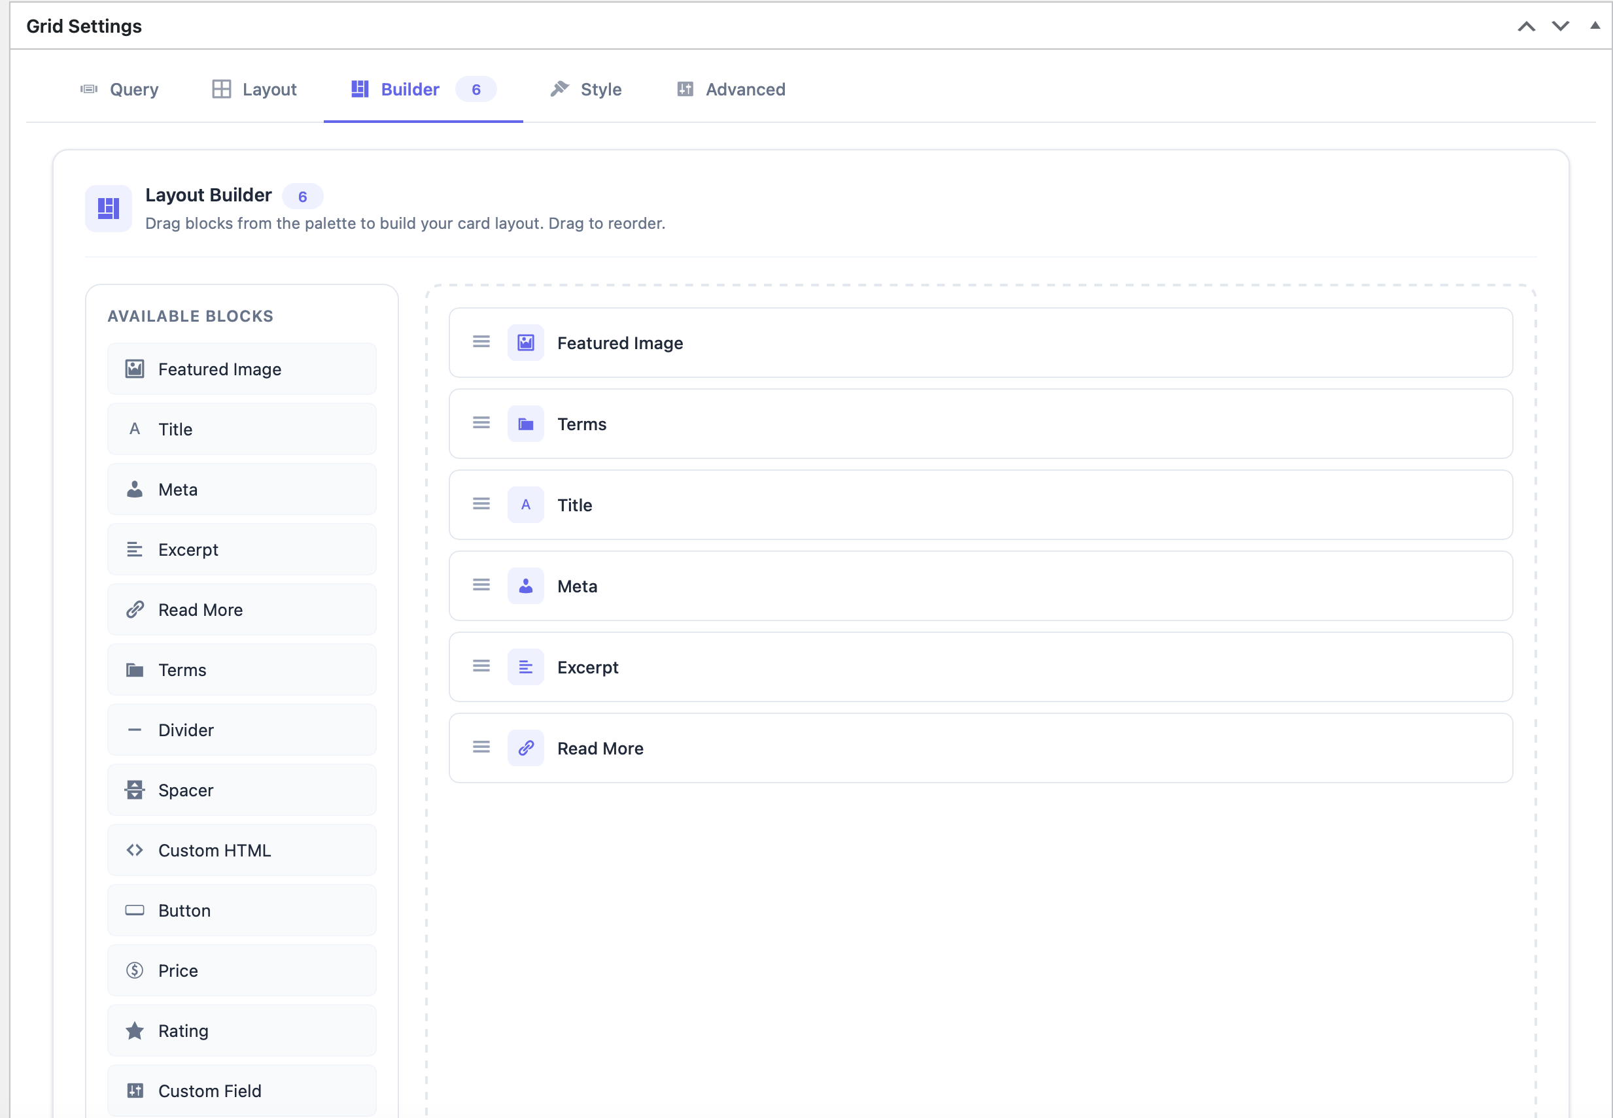Click Read More link icon in canvas

tap(525, 748)
